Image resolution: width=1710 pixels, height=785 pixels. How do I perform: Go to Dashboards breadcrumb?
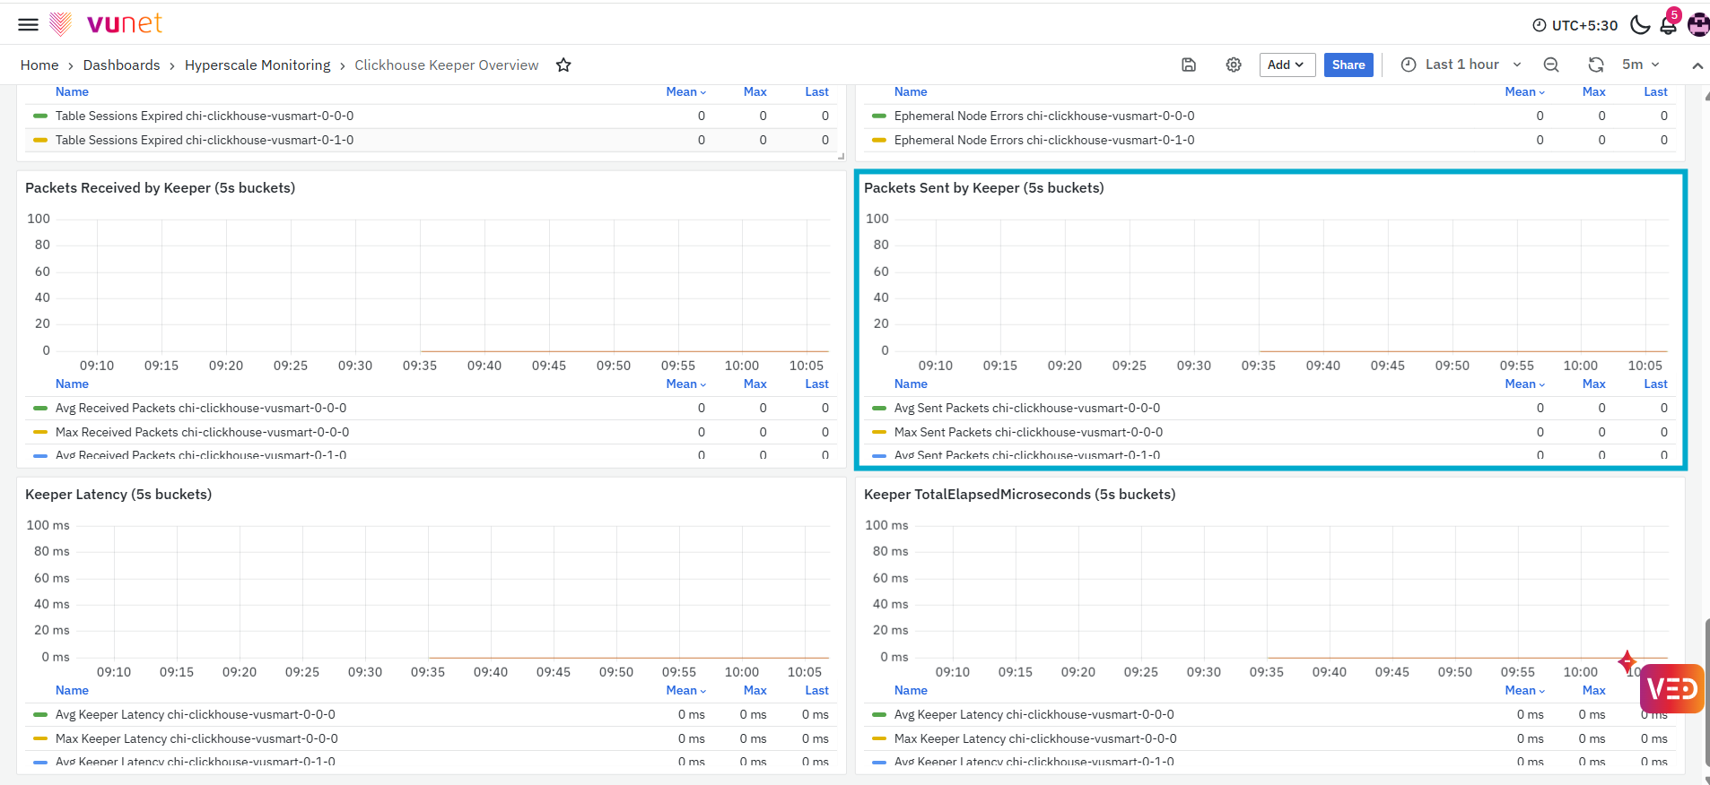[121, 65]
